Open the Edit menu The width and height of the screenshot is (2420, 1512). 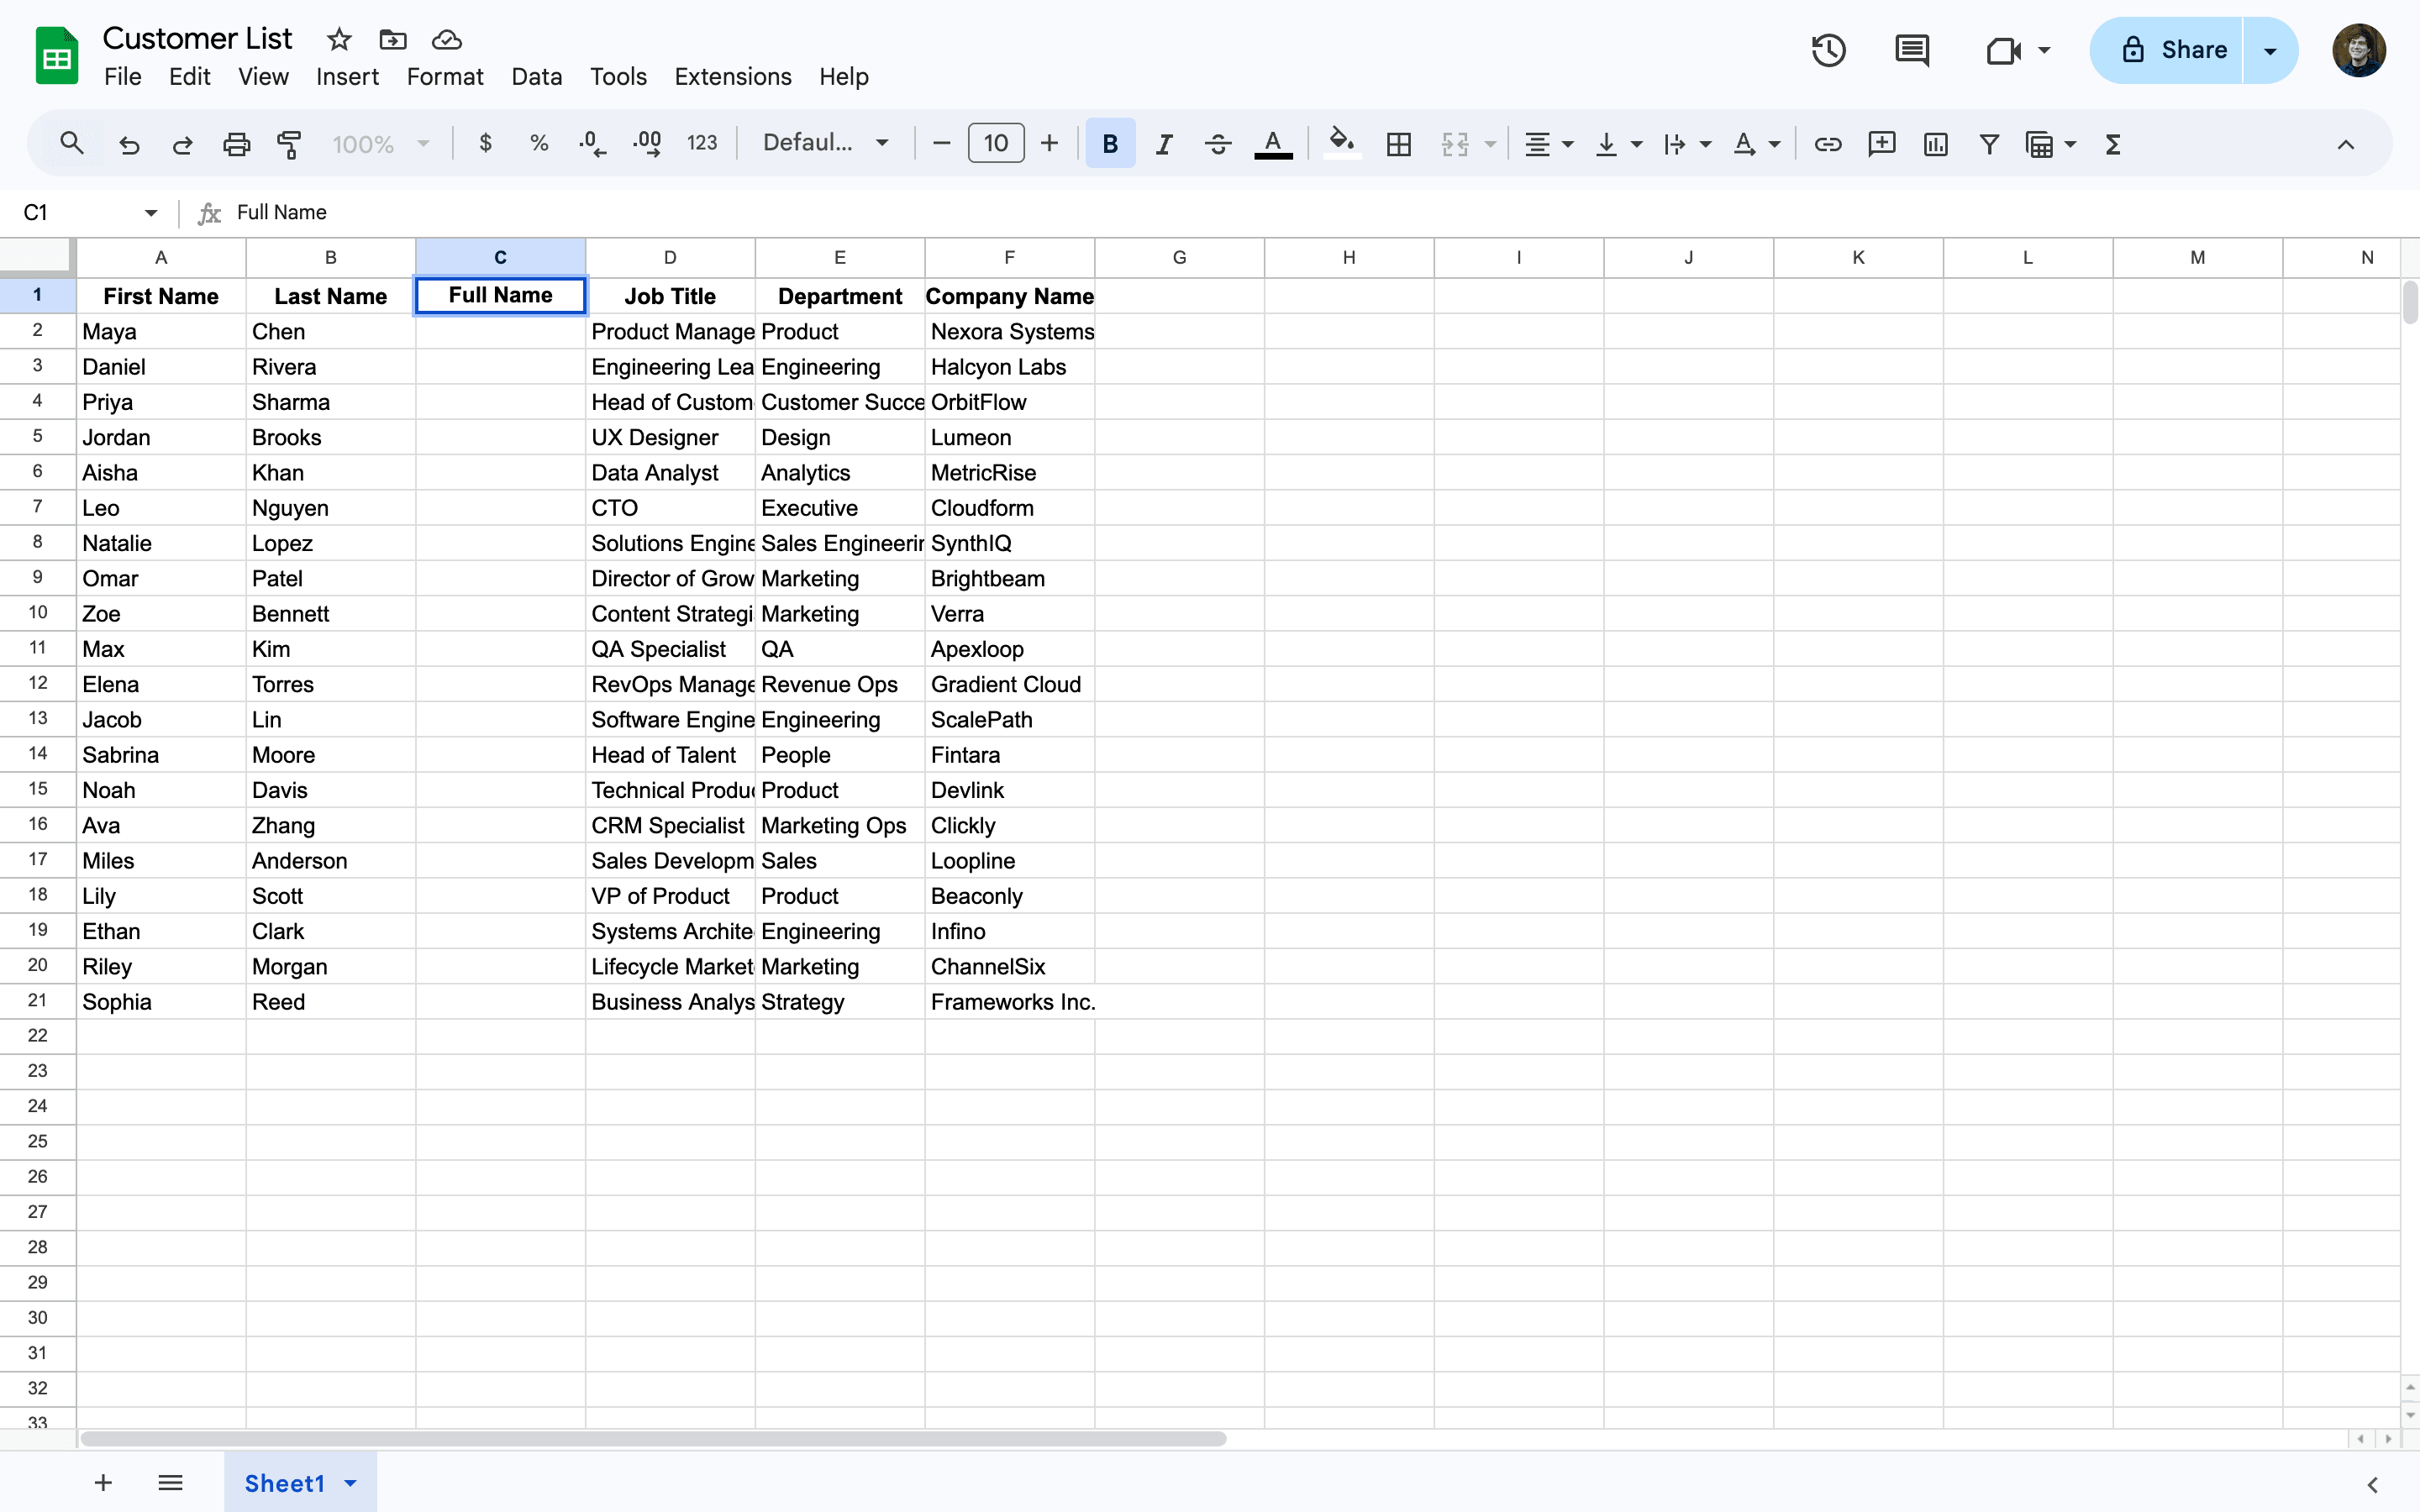(x=189, y=77)
